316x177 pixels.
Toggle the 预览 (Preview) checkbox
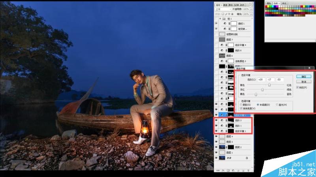tap(297, 88)
